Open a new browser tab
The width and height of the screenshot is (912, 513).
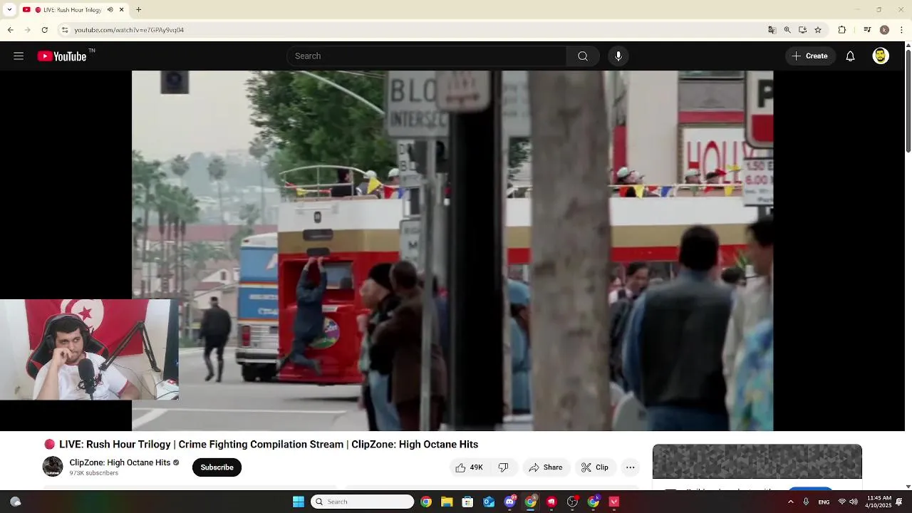click(138, 10)
